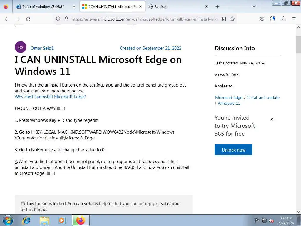Open the Firefox hamburger menu
The width and height of the screenshot is (301, 226).
pos(294,19)
